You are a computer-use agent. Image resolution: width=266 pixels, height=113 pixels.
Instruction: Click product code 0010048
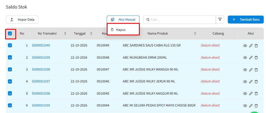[103, 57]
